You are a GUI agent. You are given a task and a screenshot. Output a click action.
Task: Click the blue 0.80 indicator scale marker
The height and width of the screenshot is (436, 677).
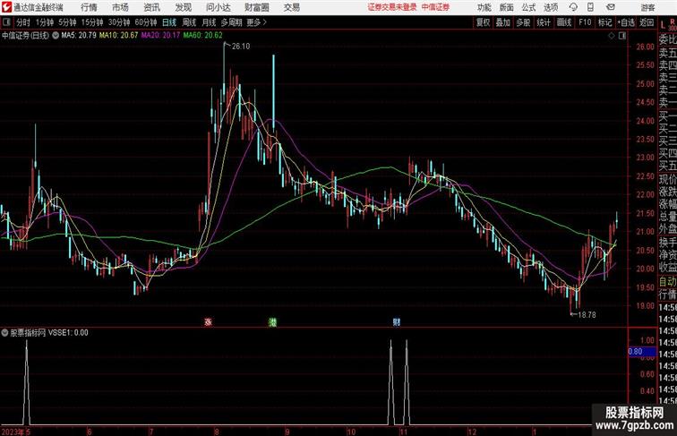635,352
